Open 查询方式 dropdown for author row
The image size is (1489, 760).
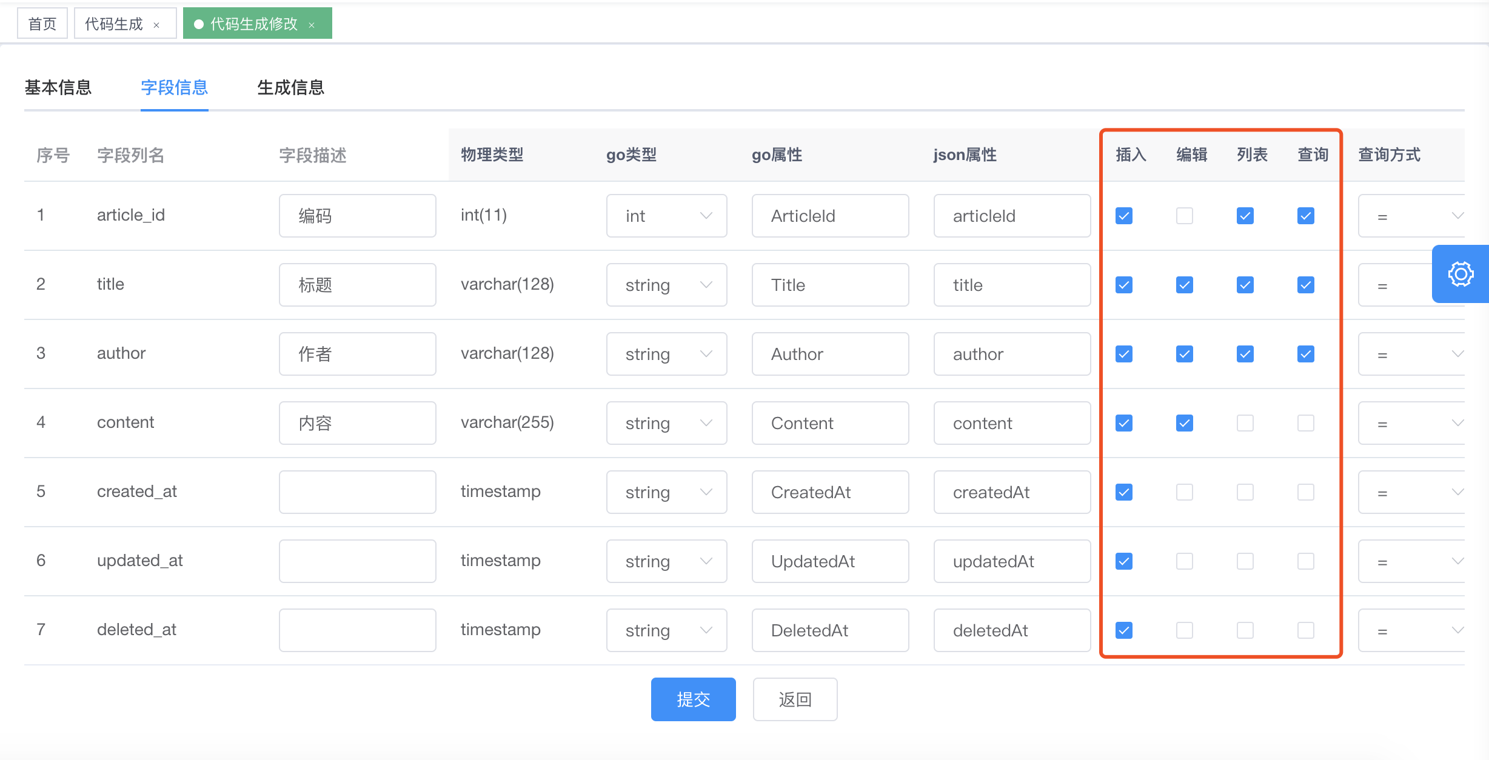[x=1411, y=354]
